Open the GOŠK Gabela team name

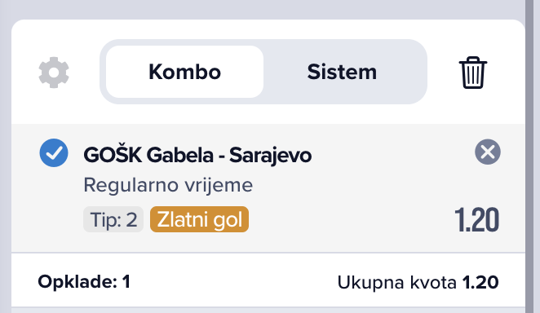pyautogui.click(x=148, y=155)
